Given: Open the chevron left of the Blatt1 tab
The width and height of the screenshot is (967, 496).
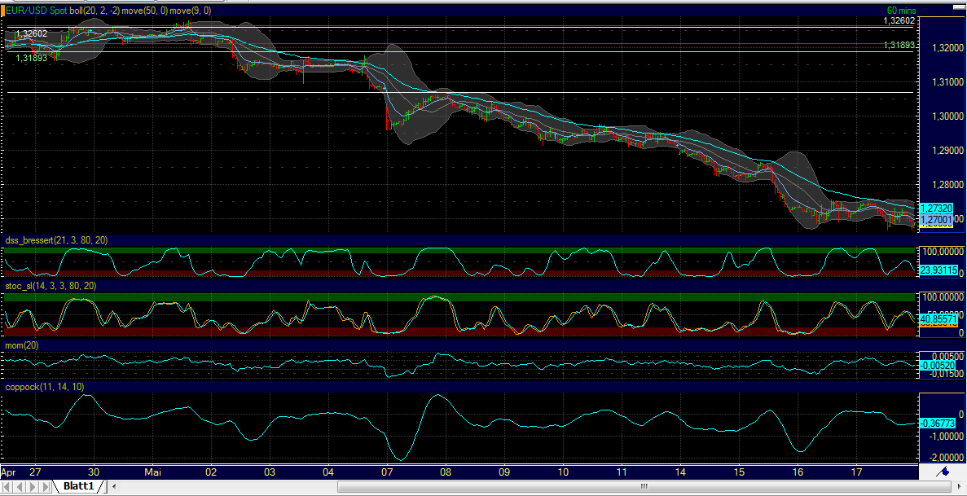Looking at the screenshot, I should click(113, 485).
